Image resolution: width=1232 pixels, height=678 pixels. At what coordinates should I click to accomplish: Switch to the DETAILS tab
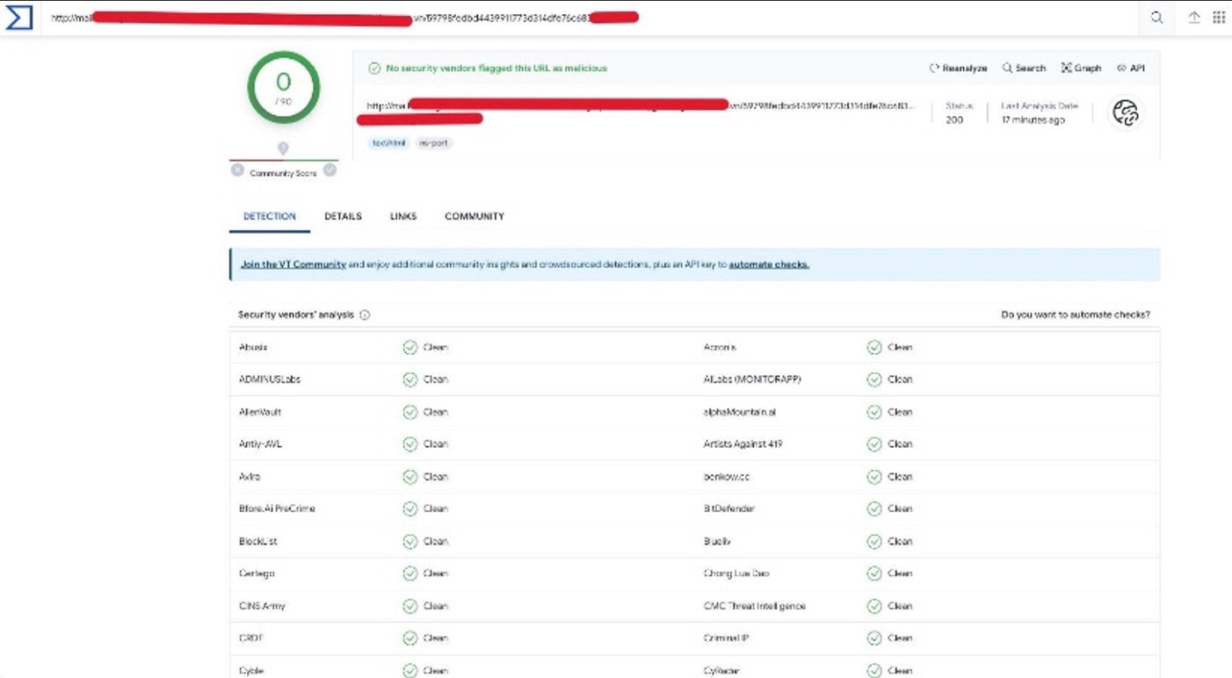pyautogui.click(x=343, y=216)
